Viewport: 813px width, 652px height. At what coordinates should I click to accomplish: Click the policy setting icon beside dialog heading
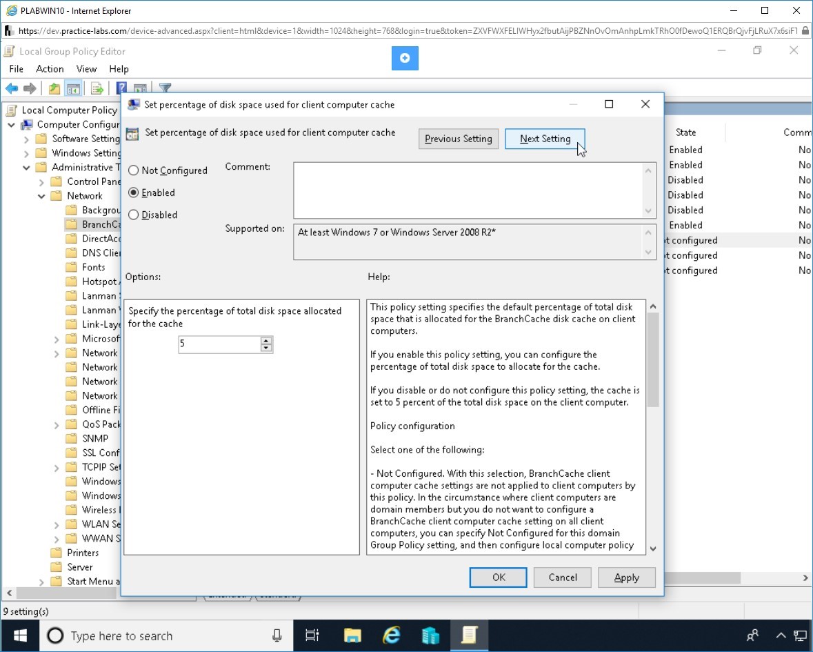click(132, 134)
